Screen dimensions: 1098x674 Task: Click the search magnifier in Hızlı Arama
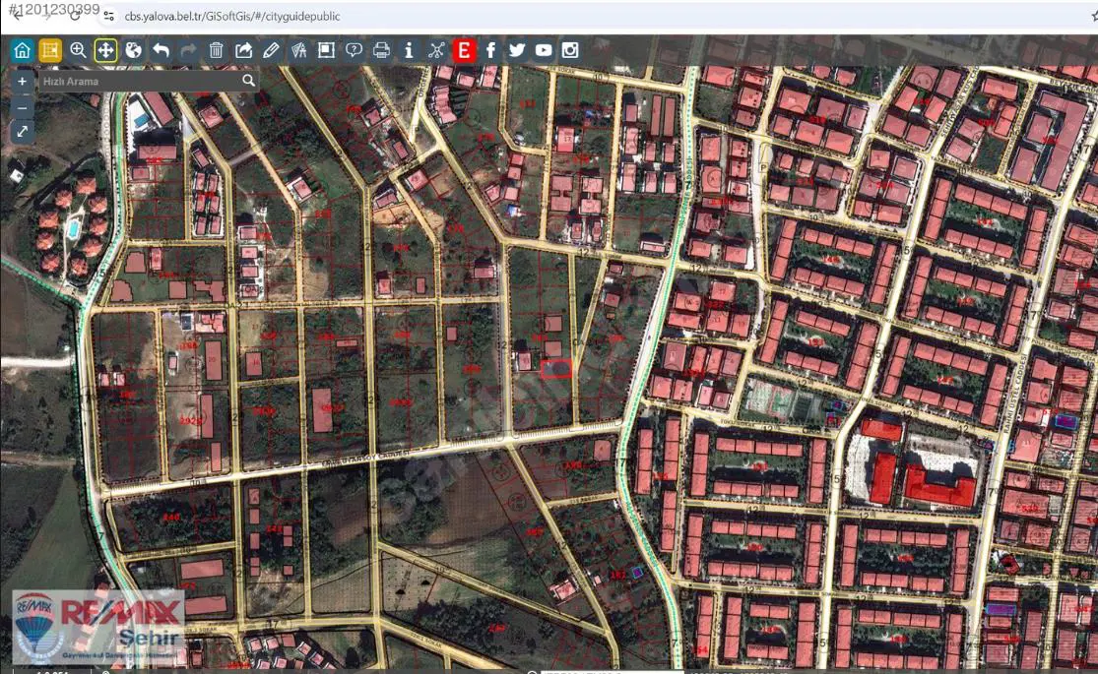[248, 82]
